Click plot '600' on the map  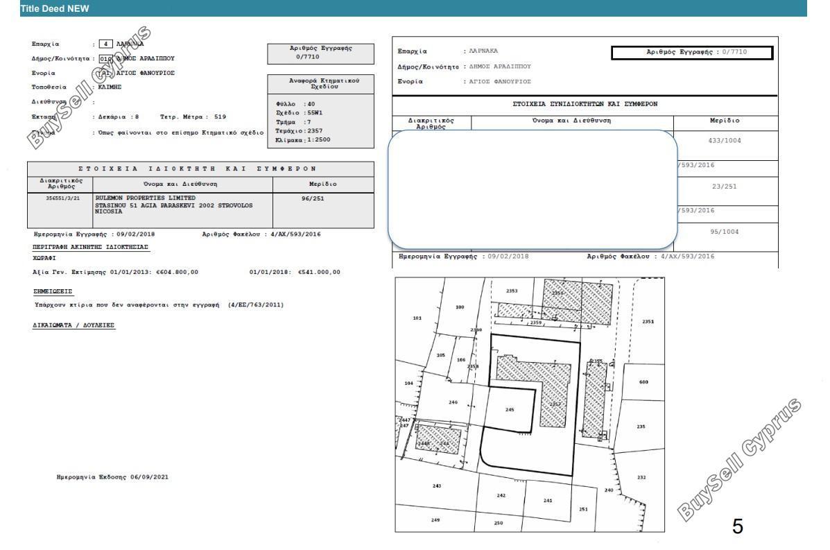click(x=643, y=382)
